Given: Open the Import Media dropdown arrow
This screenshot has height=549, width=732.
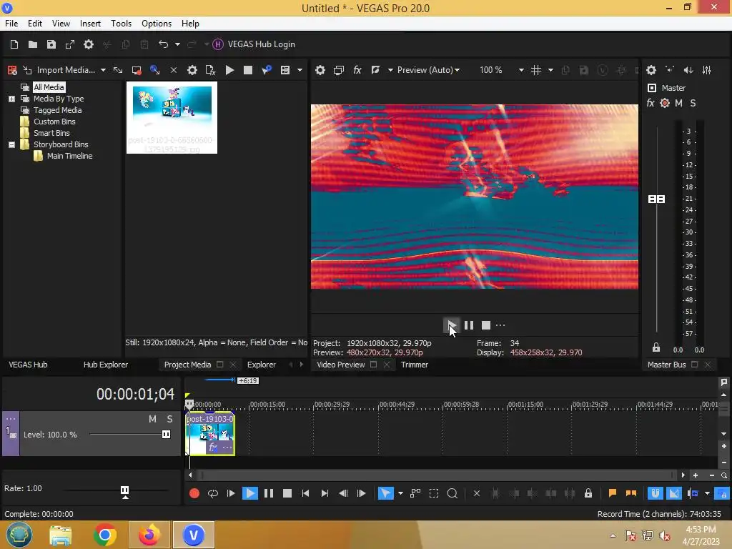Looking at the screenshot, I should (x=103, y=70).
